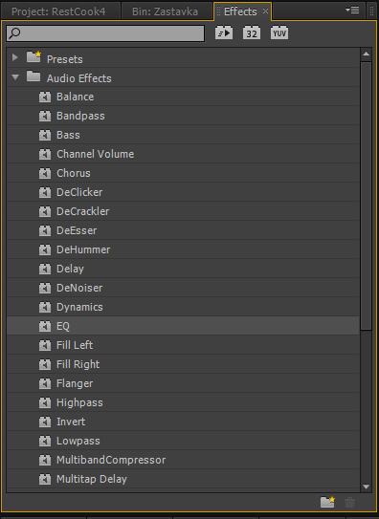Image resolution: width=379 pixels, height=519 pixels.
Task: Click the EQ effect icon
Action: coord(45,327)
